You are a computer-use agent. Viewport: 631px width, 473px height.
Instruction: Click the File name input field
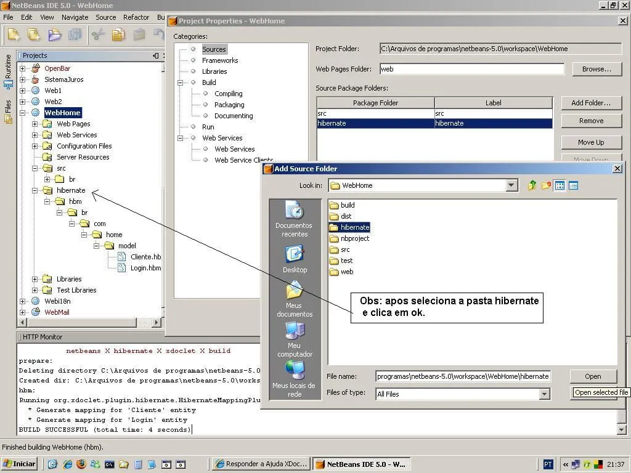pos(463,376)
